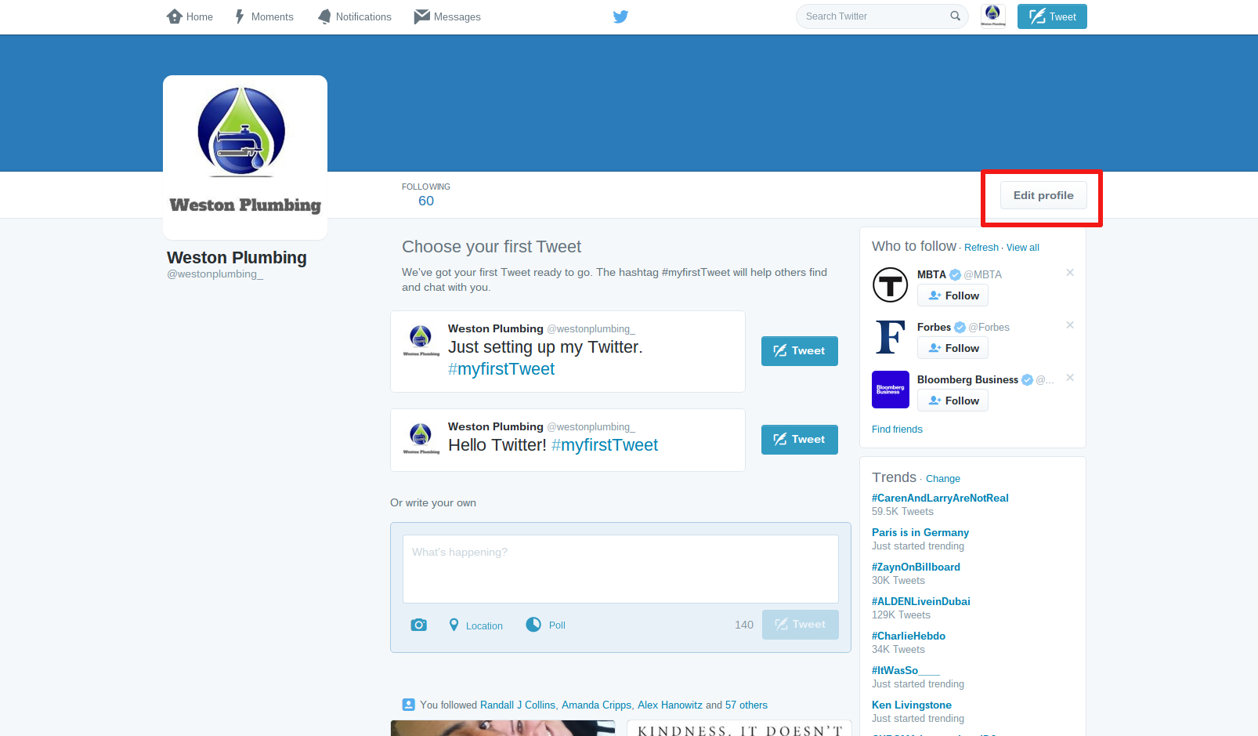Tweet the 'Hello Twitter!' suggestion
The image size is (1258, 736).
point(800,440)
